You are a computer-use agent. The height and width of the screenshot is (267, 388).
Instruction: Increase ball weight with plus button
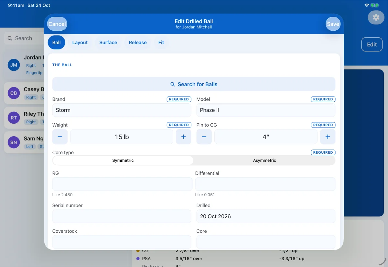coord(183,137)
